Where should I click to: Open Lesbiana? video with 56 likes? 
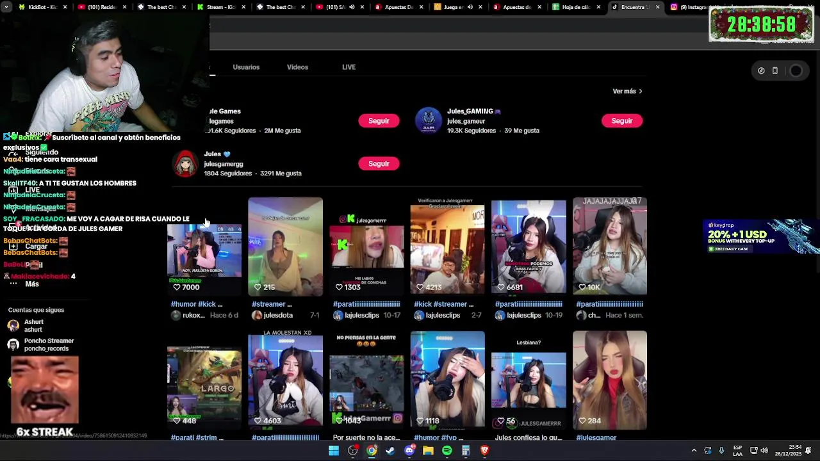pos(529,380)
